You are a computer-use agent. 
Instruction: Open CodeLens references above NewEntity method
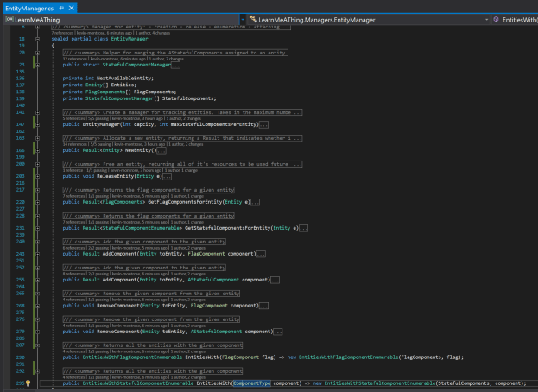73,144
